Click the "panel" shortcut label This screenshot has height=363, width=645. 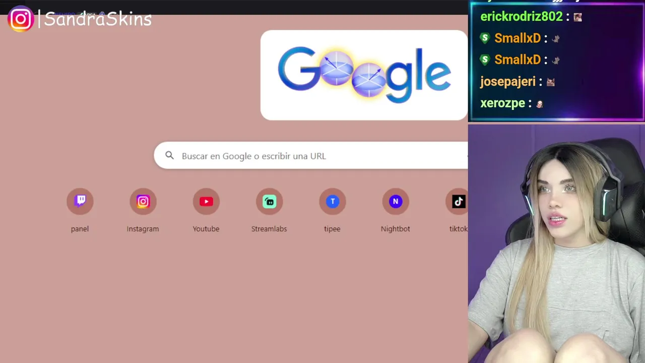click(80, 229)
